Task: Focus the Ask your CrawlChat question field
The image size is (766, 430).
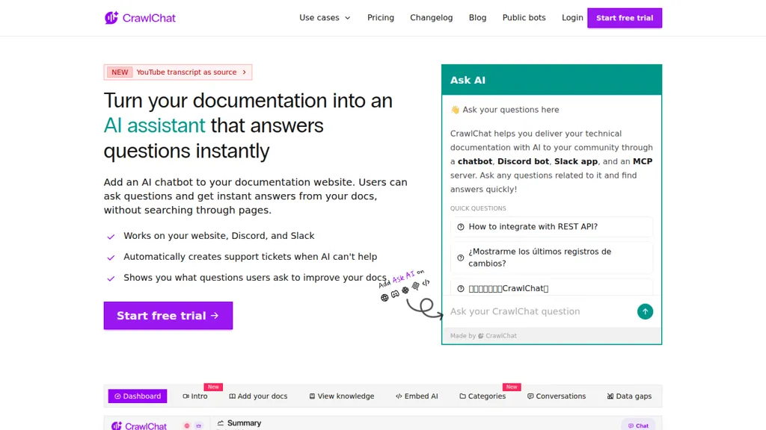Action: coord(540,311)
